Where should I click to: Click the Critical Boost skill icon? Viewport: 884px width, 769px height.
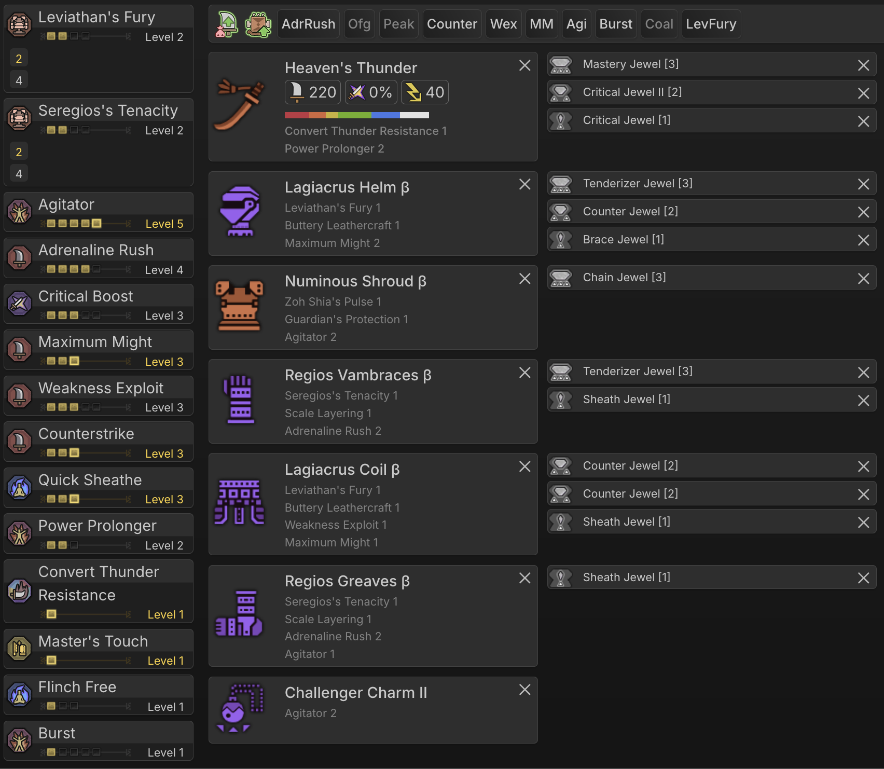[x=19, y=304]
